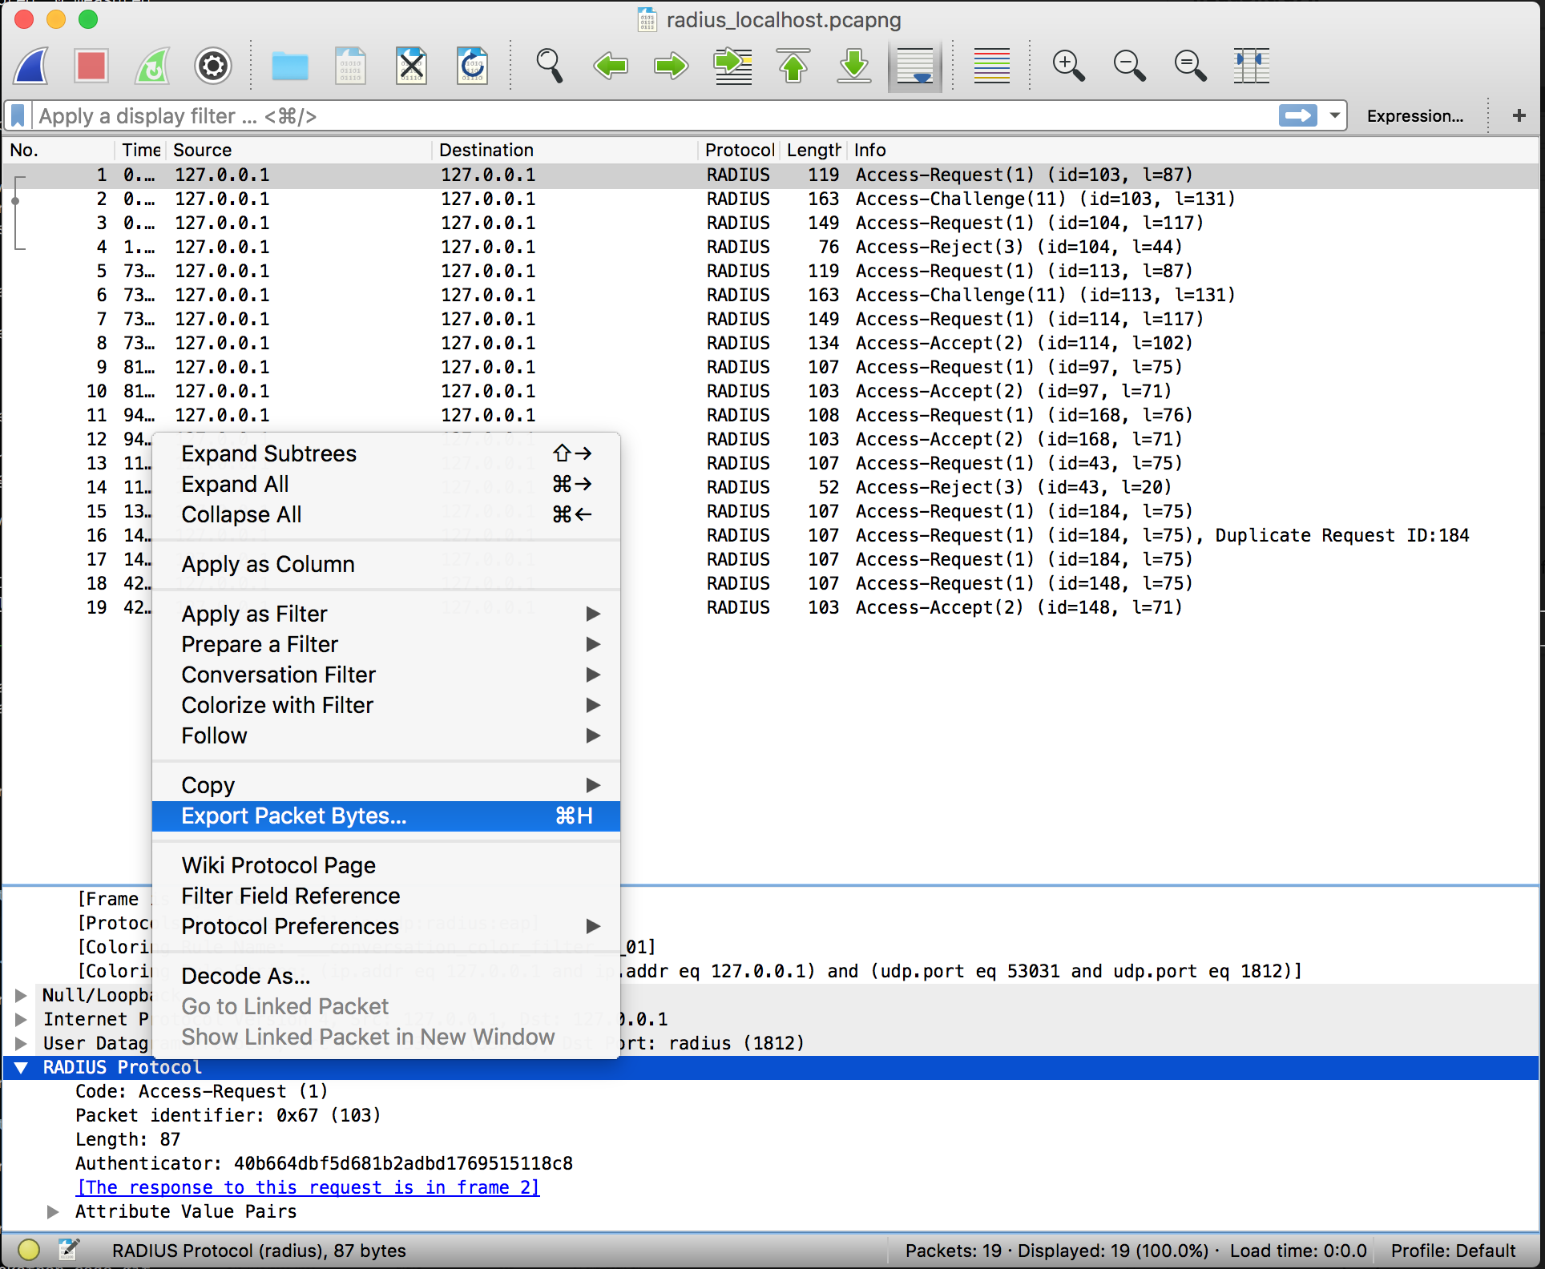Viewport: 1545px width, 1269px height.
Task: Zoom out on packet text
Action: pyautogui.click(x=1130, y=66)
